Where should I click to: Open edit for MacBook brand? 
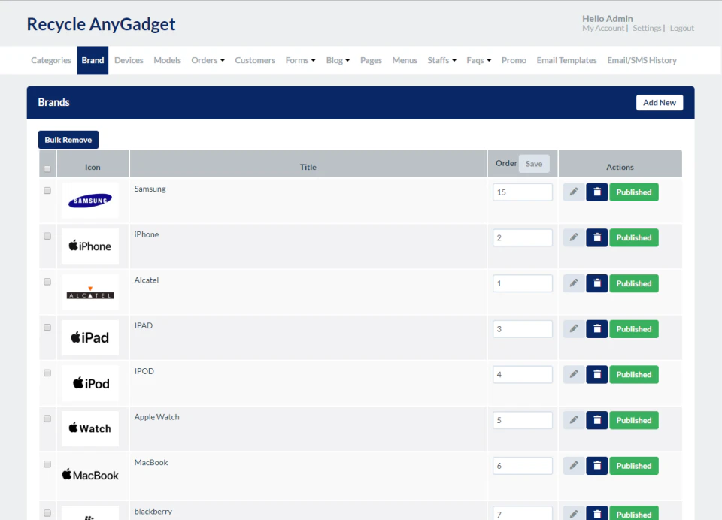tap(574, 466)
